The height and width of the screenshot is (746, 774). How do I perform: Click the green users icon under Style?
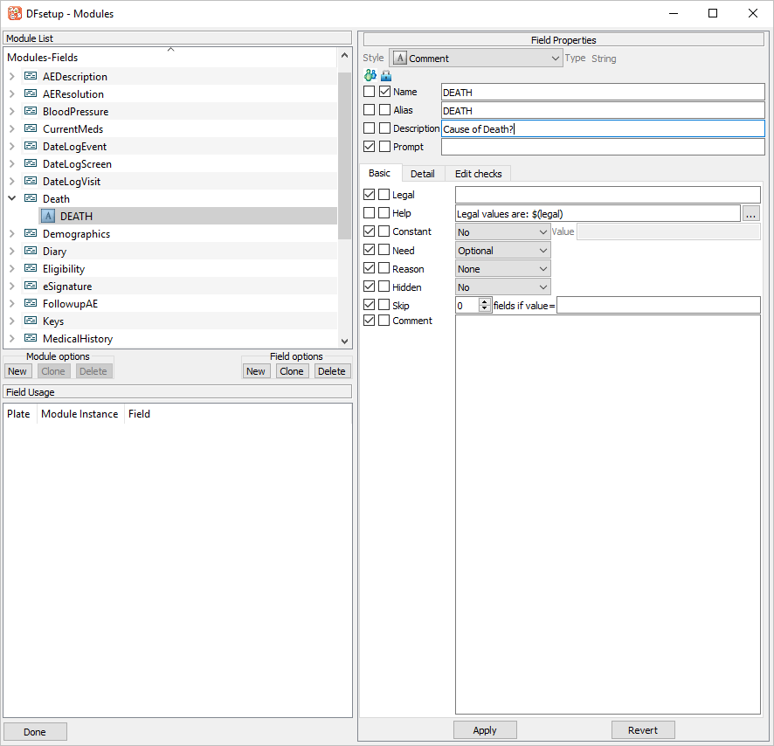click(370, 75)
